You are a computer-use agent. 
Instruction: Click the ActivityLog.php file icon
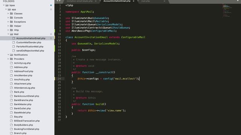coord(11,63)
